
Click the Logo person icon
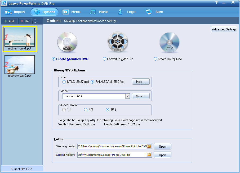click(x=120, y=12)
